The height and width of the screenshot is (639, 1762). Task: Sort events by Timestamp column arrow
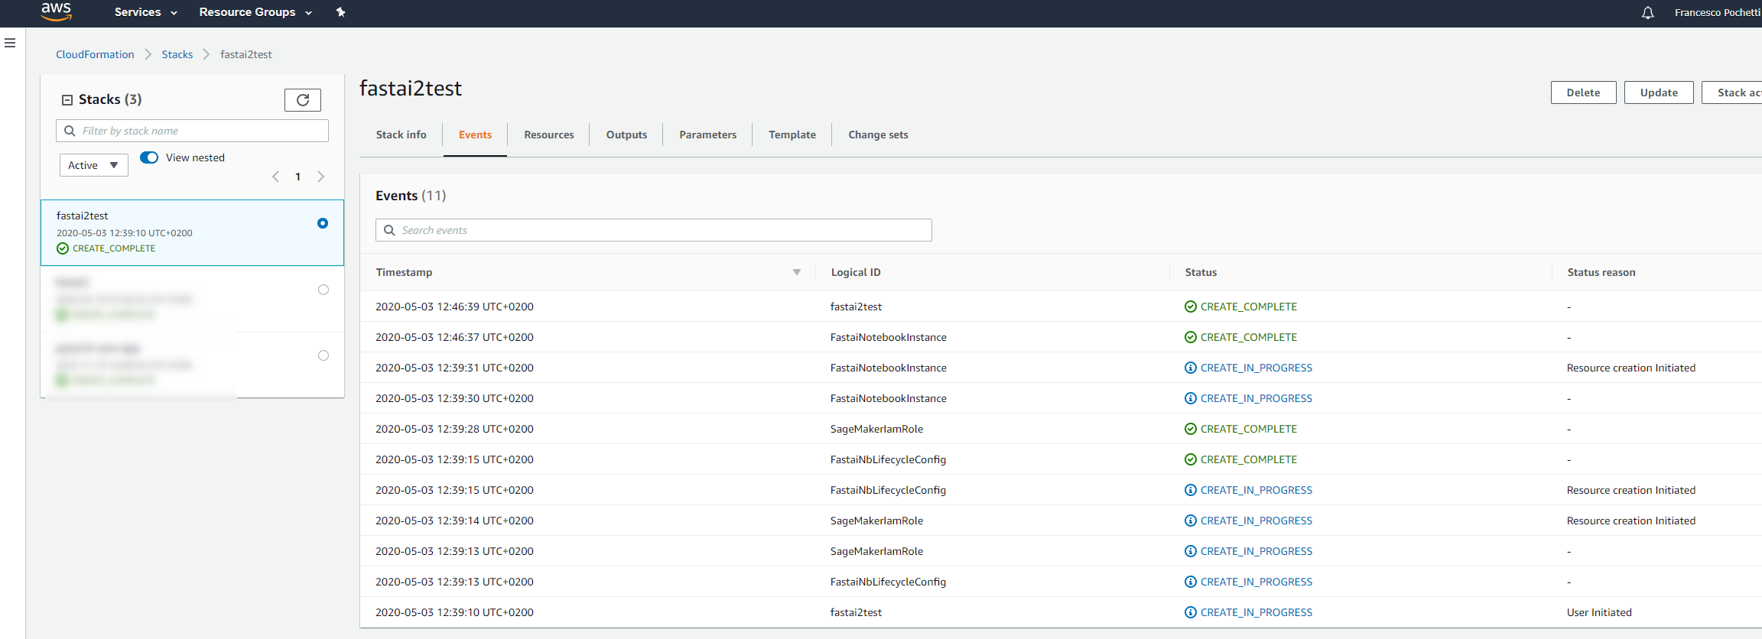797,272
